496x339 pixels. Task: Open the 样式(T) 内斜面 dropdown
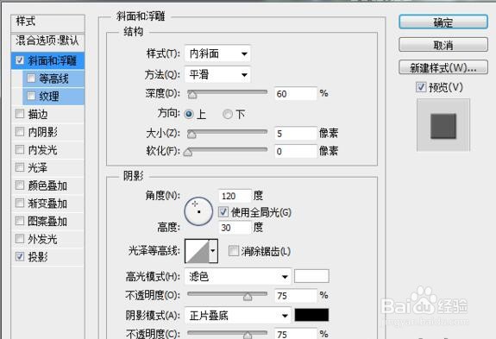217,53
